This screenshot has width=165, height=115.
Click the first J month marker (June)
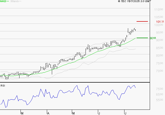(x=99, y=113)
